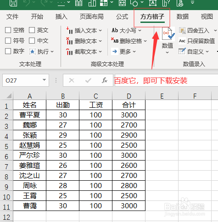Click the cell containing 合计
The image size is (218, 222).
coord(129,105)
